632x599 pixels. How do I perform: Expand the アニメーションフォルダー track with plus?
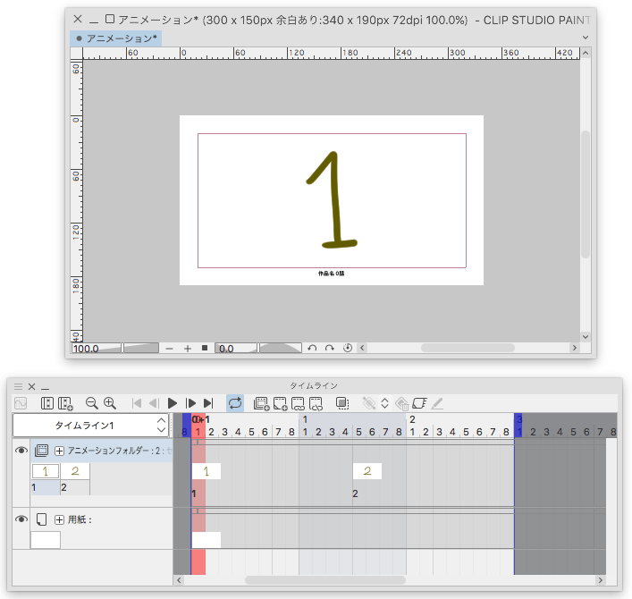60,451
